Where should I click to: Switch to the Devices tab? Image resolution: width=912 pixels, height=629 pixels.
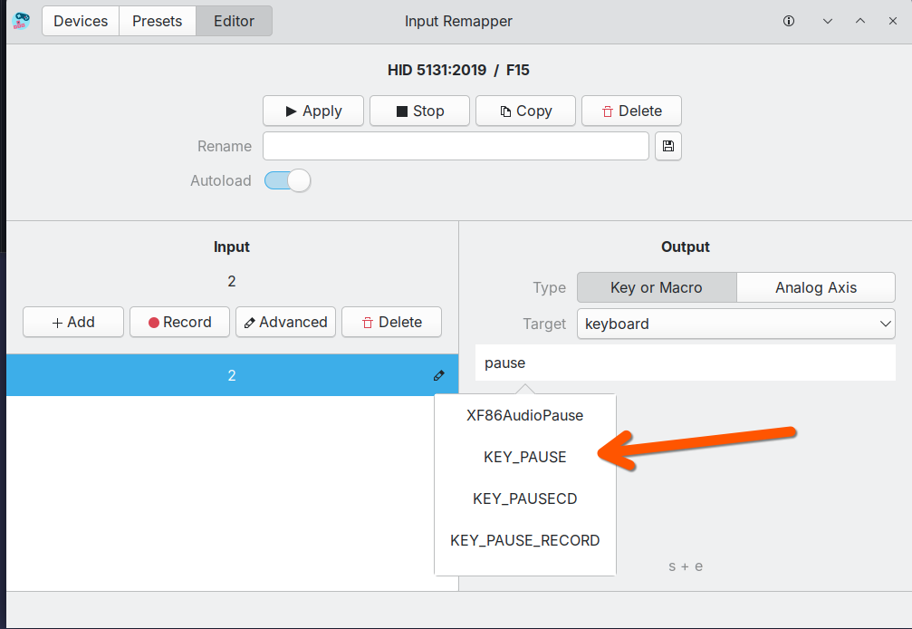pyautogui.click(x=80, y=21)
